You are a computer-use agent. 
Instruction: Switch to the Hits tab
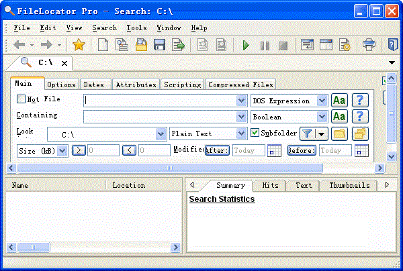click(x=271, y=185)
